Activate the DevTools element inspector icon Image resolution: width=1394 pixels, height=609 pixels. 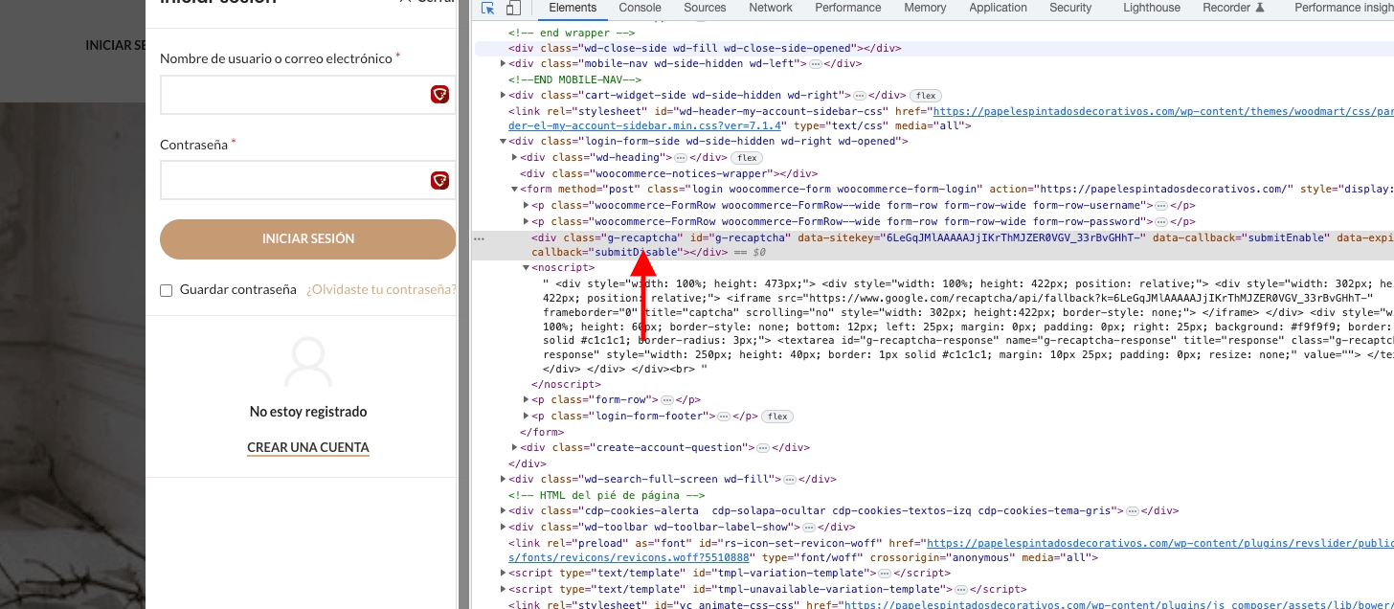[x=488, y=9]
